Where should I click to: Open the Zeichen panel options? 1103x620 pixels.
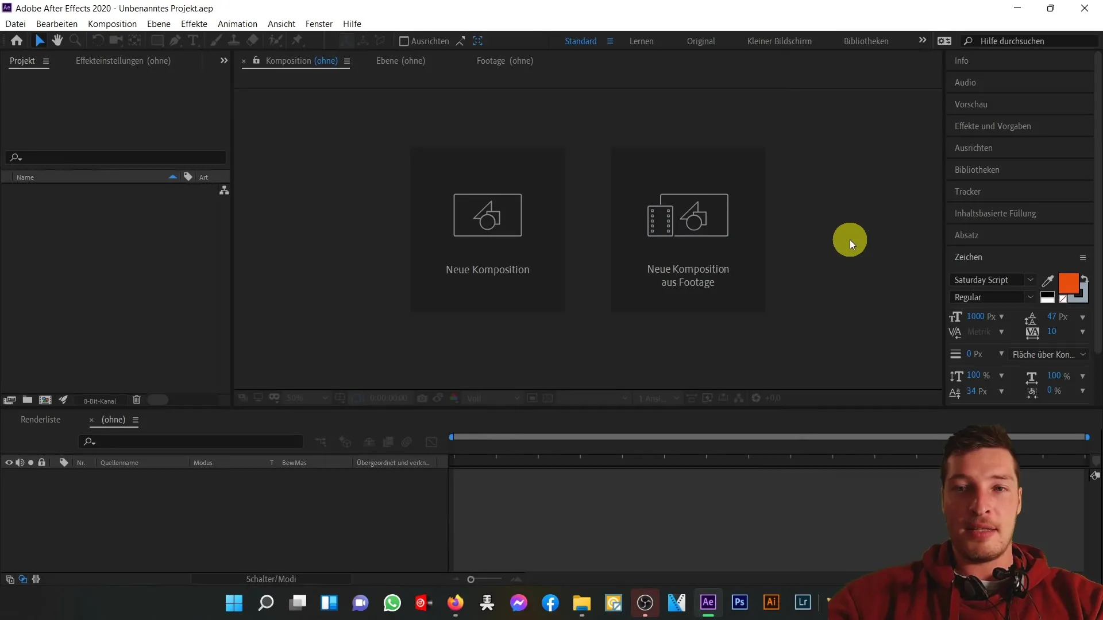[x=1083, y=257]
